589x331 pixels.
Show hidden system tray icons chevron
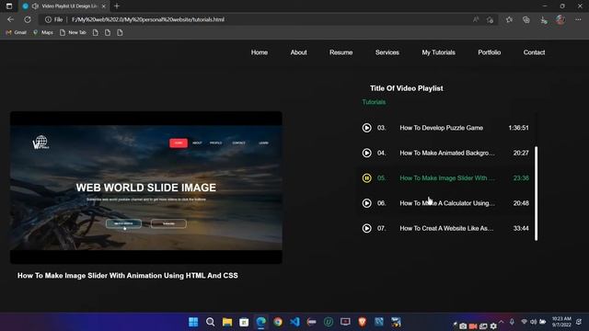coord(501,322)
